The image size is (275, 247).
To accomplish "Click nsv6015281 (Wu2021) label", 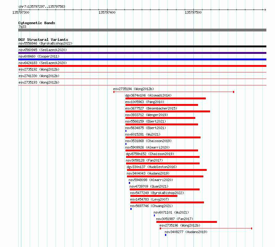I will [x=143, y=134].
